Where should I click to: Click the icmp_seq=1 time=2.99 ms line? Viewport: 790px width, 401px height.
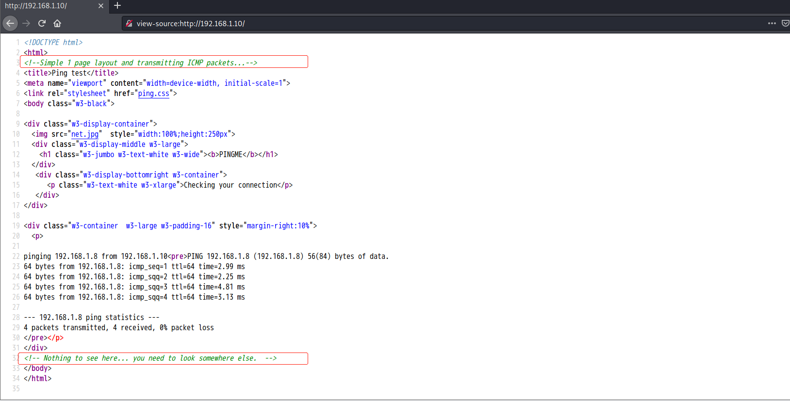(134, 267)
